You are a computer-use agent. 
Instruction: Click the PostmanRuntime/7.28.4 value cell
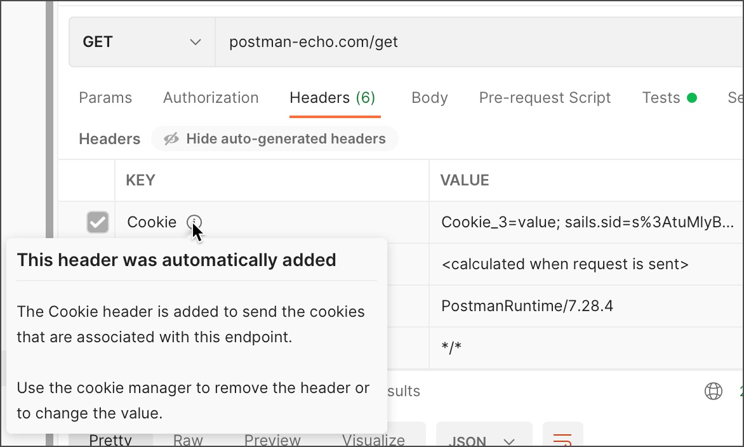(x=527, y=306)
